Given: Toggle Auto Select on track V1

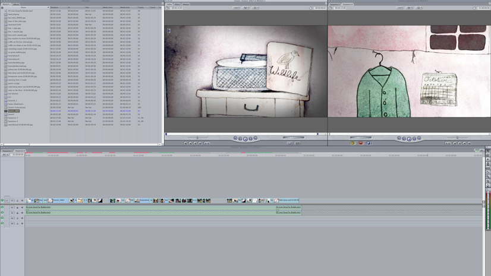Looking at the screenshot, I should 22,201.
